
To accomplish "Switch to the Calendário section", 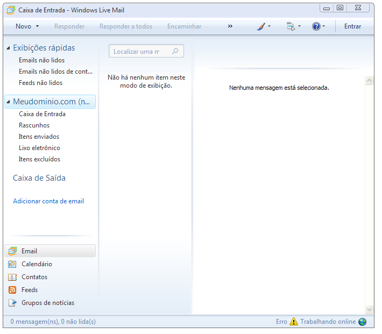I will pos(37,264).
